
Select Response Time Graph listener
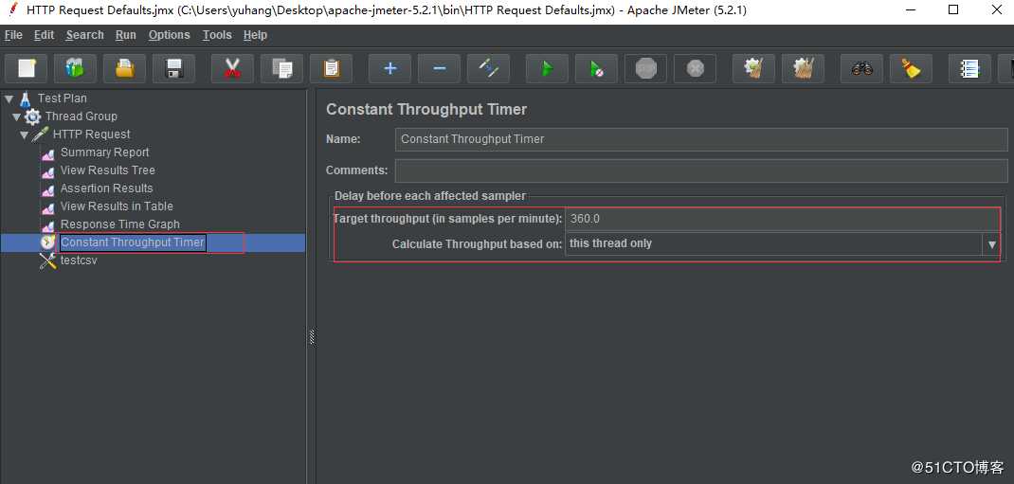119,224
